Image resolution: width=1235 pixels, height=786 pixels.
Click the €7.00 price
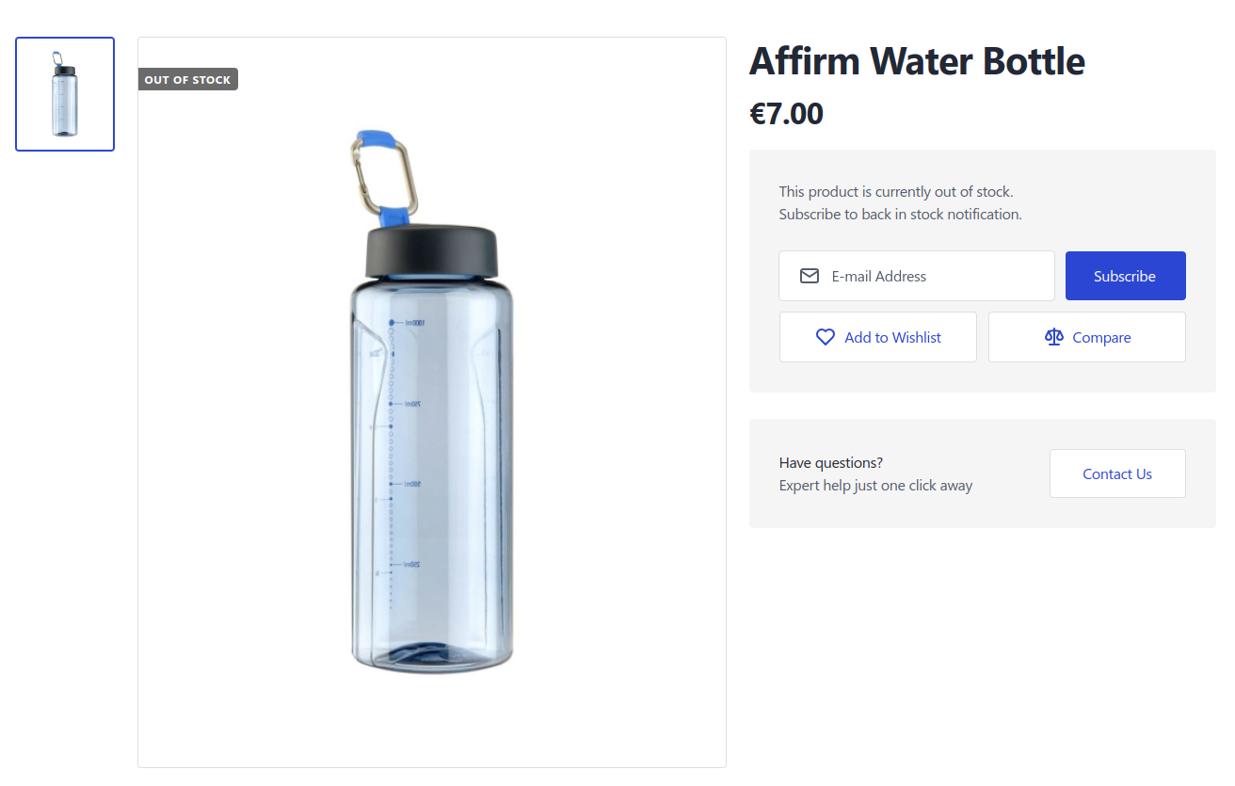pos(786,114)
